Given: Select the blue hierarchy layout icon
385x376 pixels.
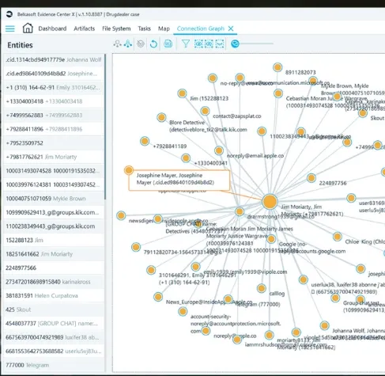Looking at the screenshot, I should tap(128, 44).
